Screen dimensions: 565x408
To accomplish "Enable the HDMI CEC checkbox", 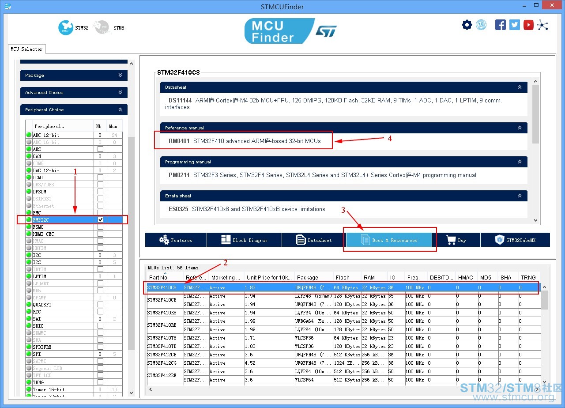I will point(100,234).
